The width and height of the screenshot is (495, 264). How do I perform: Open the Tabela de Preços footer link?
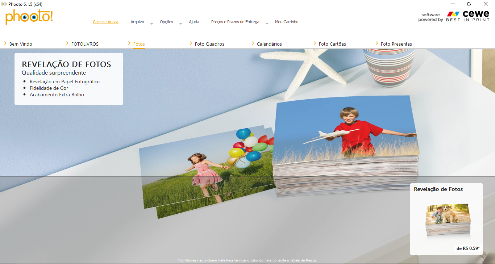point(303,260)
